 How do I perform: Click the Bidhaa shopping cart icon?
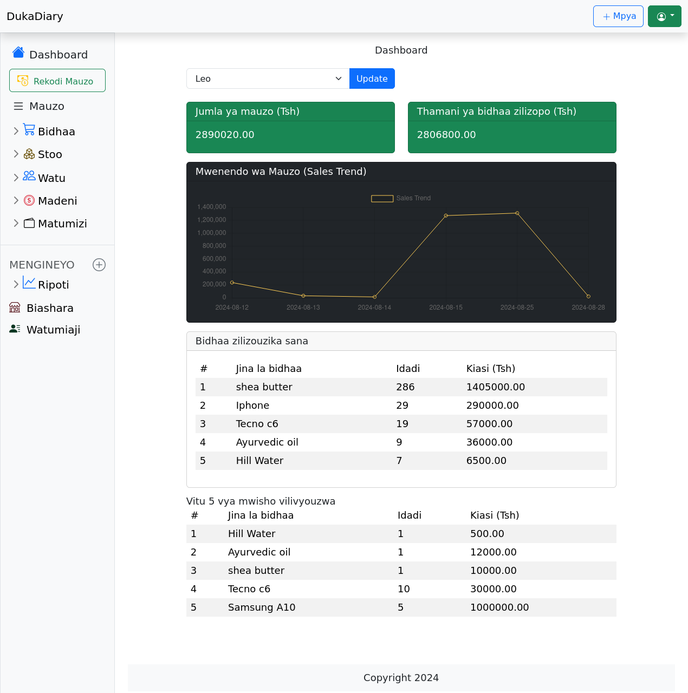(29, 129)
